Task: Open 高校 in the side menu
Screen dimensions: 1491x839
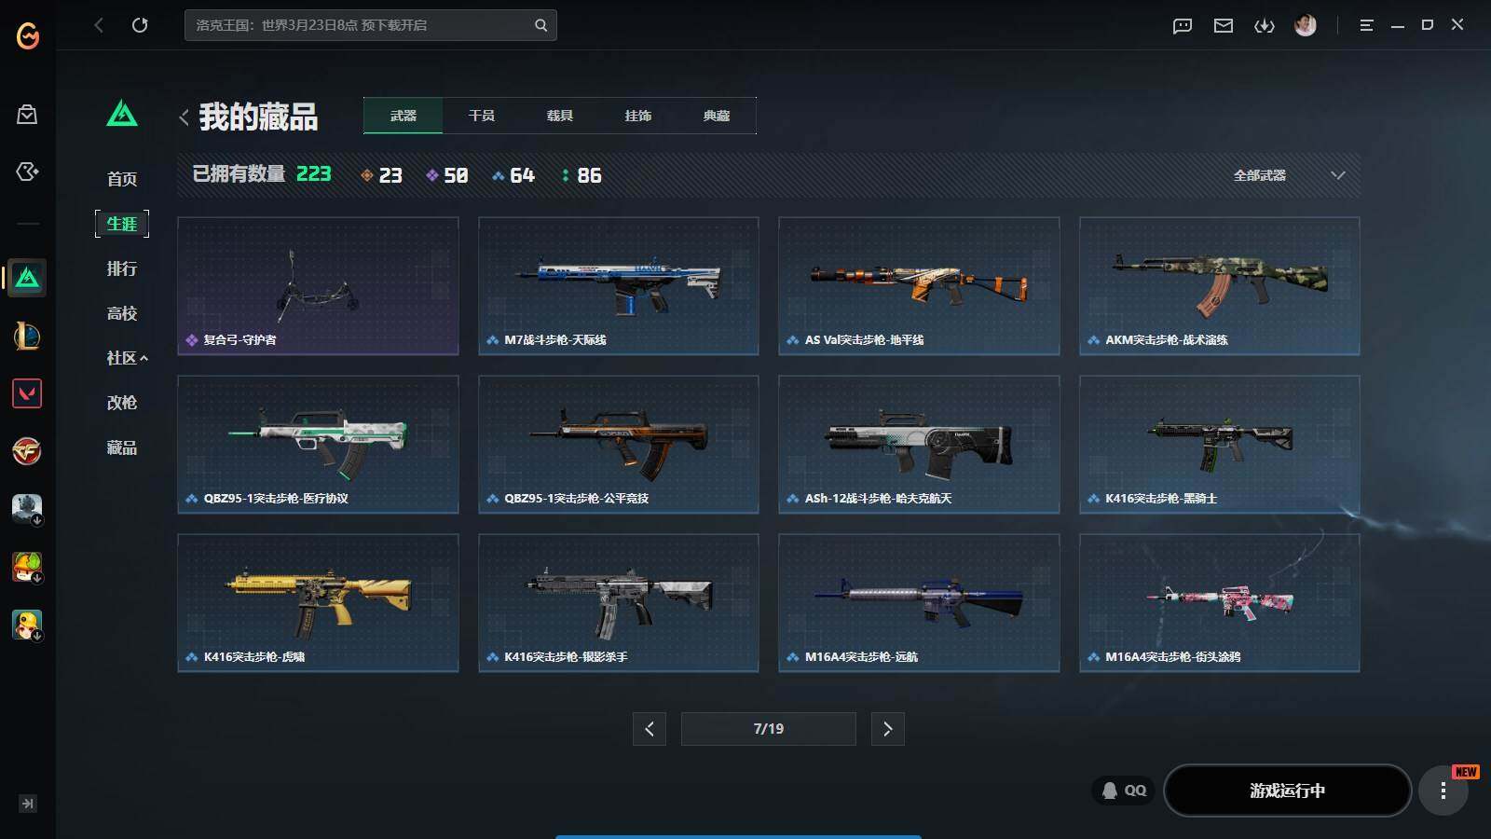Action: [122, 313]
